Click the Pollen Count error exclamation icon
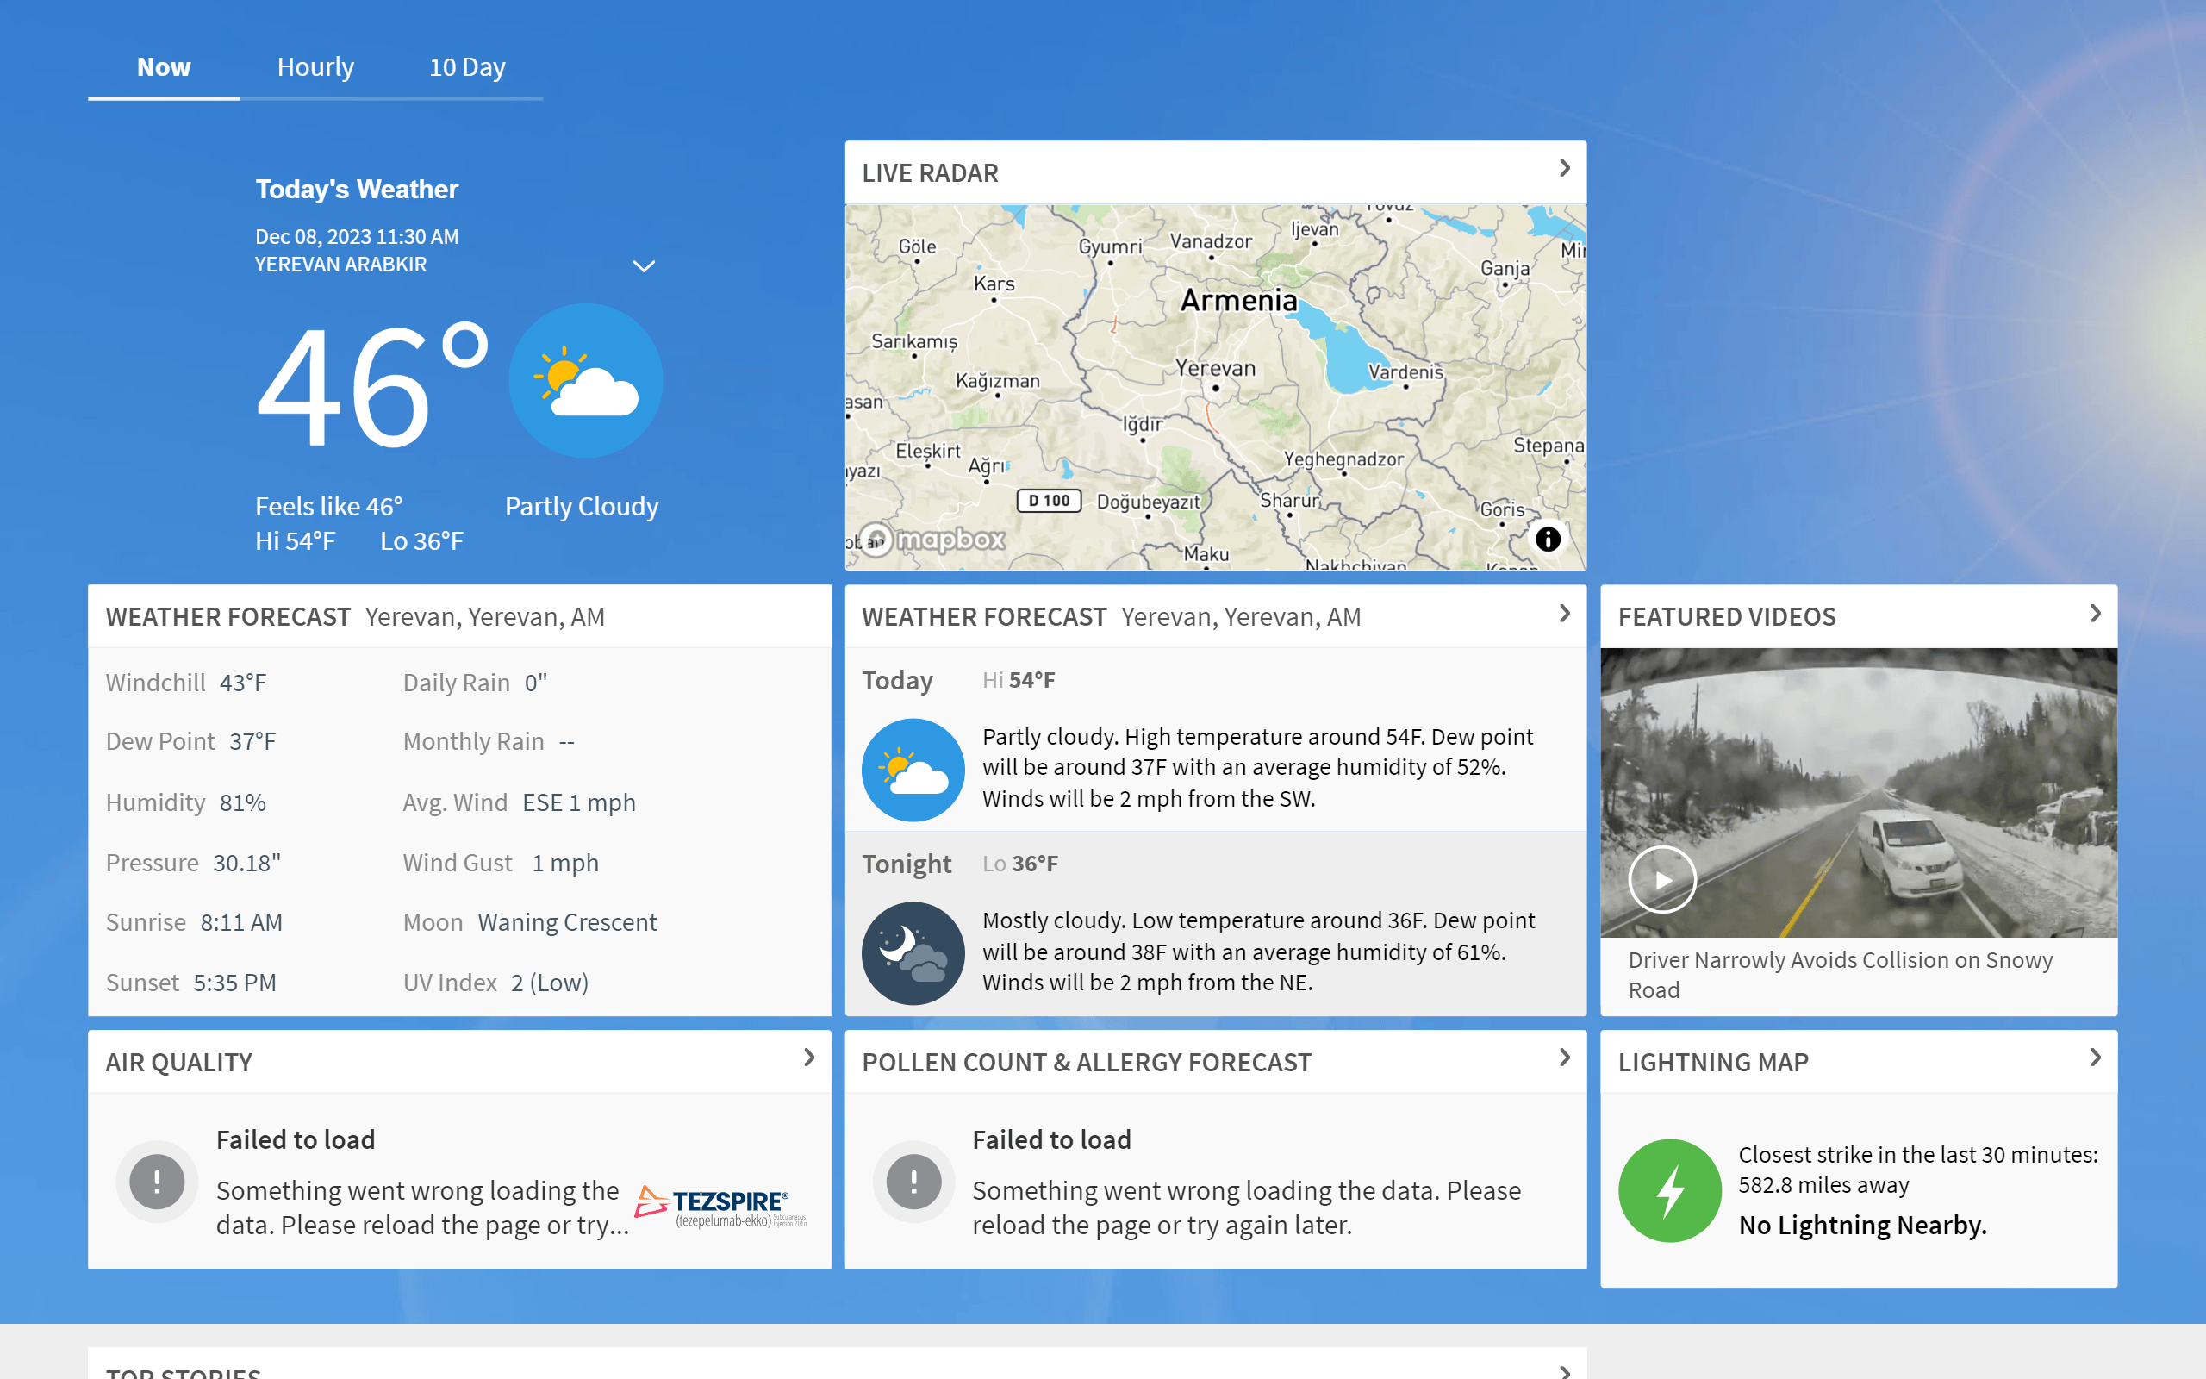 [x=913, y=1182]
